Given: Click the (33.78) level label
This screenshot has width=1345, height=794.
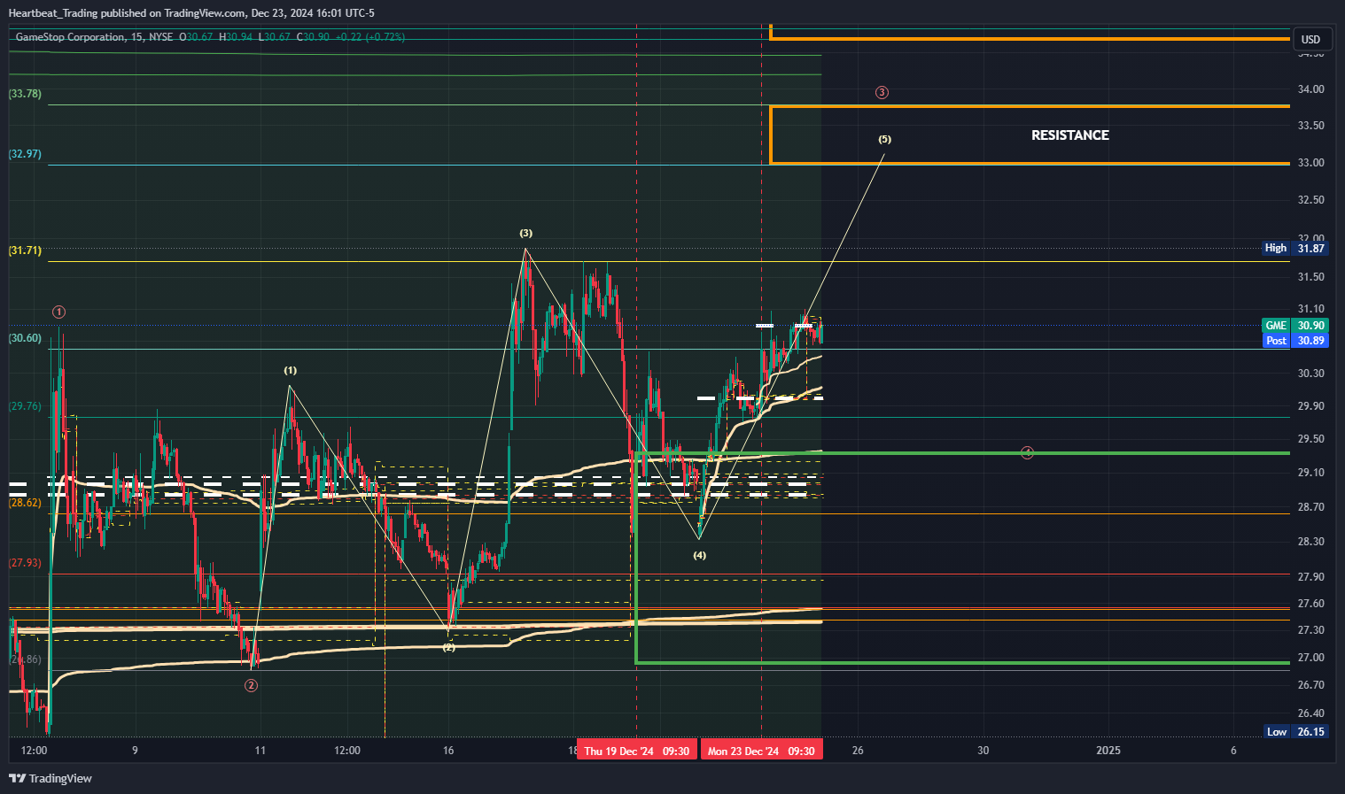Looking at the screenshot, I should (x=25, y=94).
